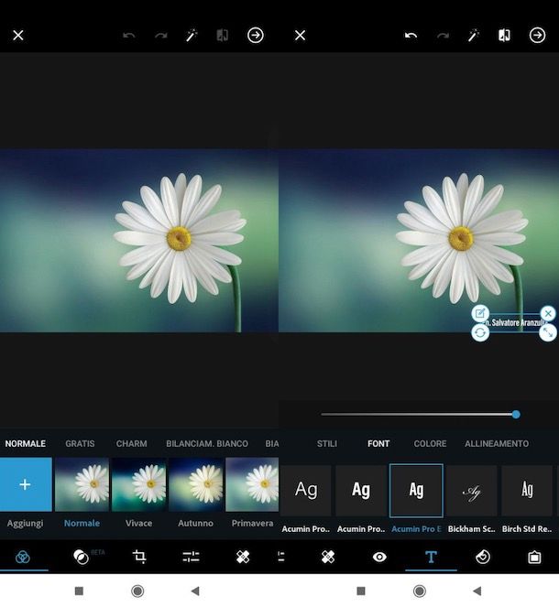This screenshot has height=607, width=559.
Task: Open the adjustments sliders tool
Action: click(x=191, y=557)
